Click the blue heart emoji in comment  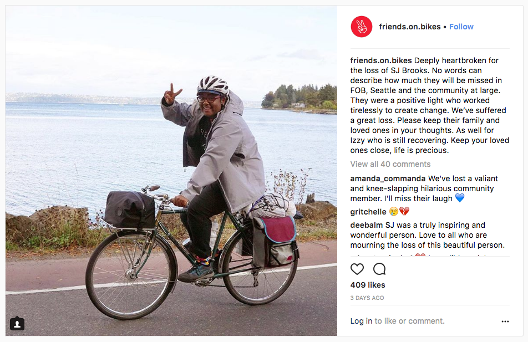point(460,198)
